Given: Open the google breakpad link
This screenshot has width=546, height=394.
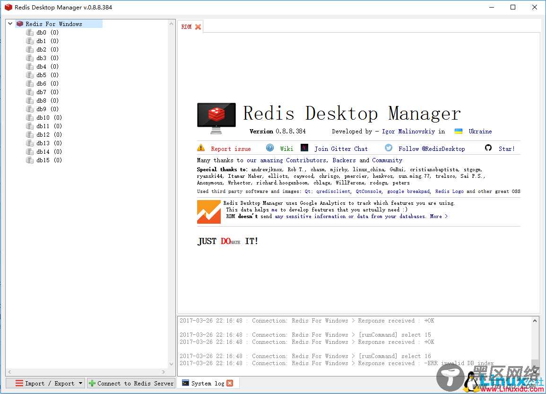Looking at the screenshot, I should [x=408, y=191].
